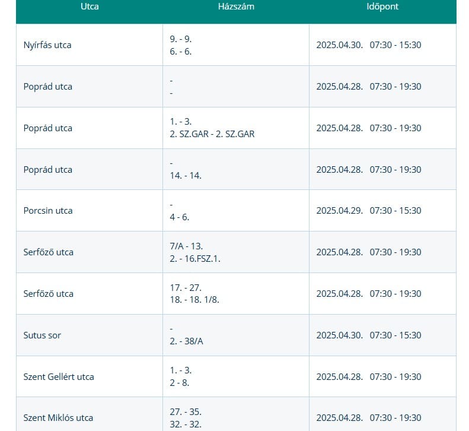Click the 4 - 6. house number cell

point(179,217)
